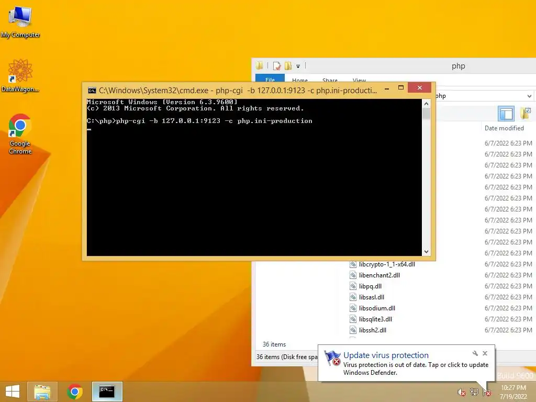Click the 36 items status bar text
This screenshot has height=402, width=536.
coord(274,344)
